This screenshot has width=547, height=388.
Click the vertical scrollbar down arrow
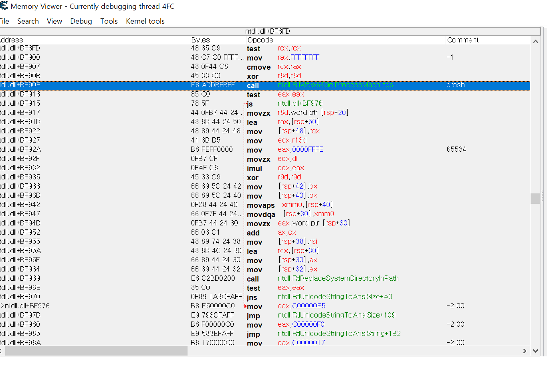pos(536,351)
